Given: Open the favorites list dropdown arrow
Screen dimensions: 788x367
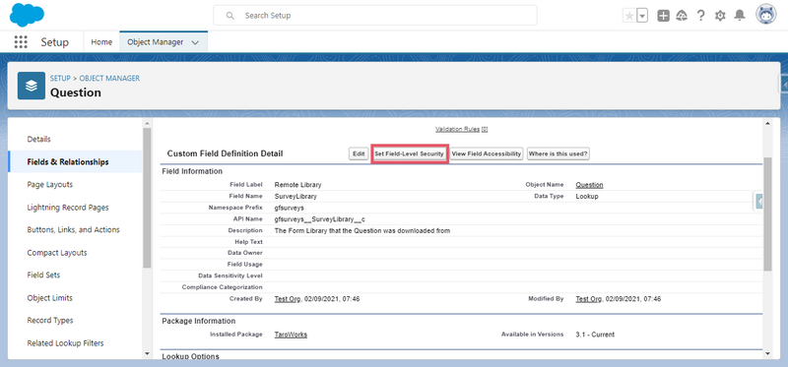Looking at the screenshot, I should pos(642,16).
